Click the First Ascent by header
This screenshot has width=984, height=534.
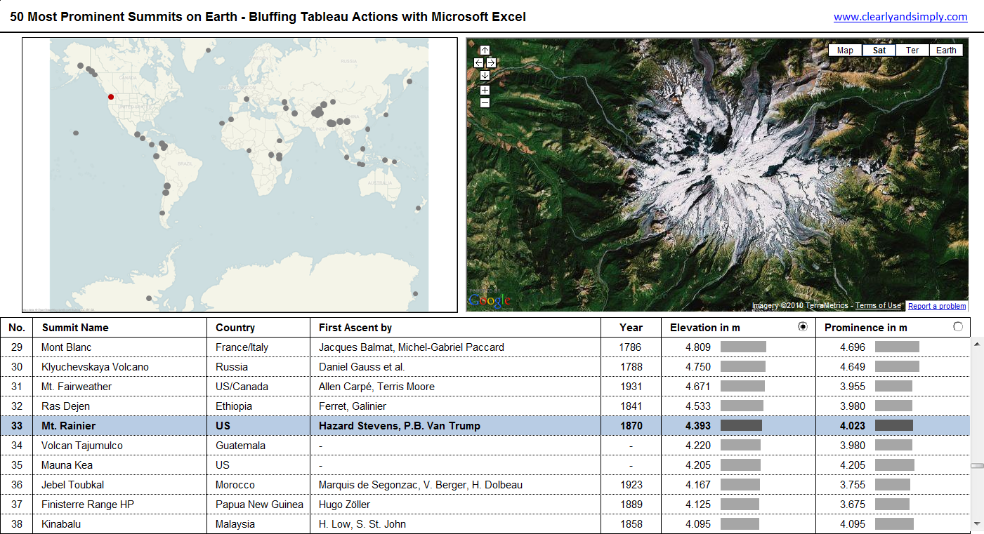pos(355,328)
